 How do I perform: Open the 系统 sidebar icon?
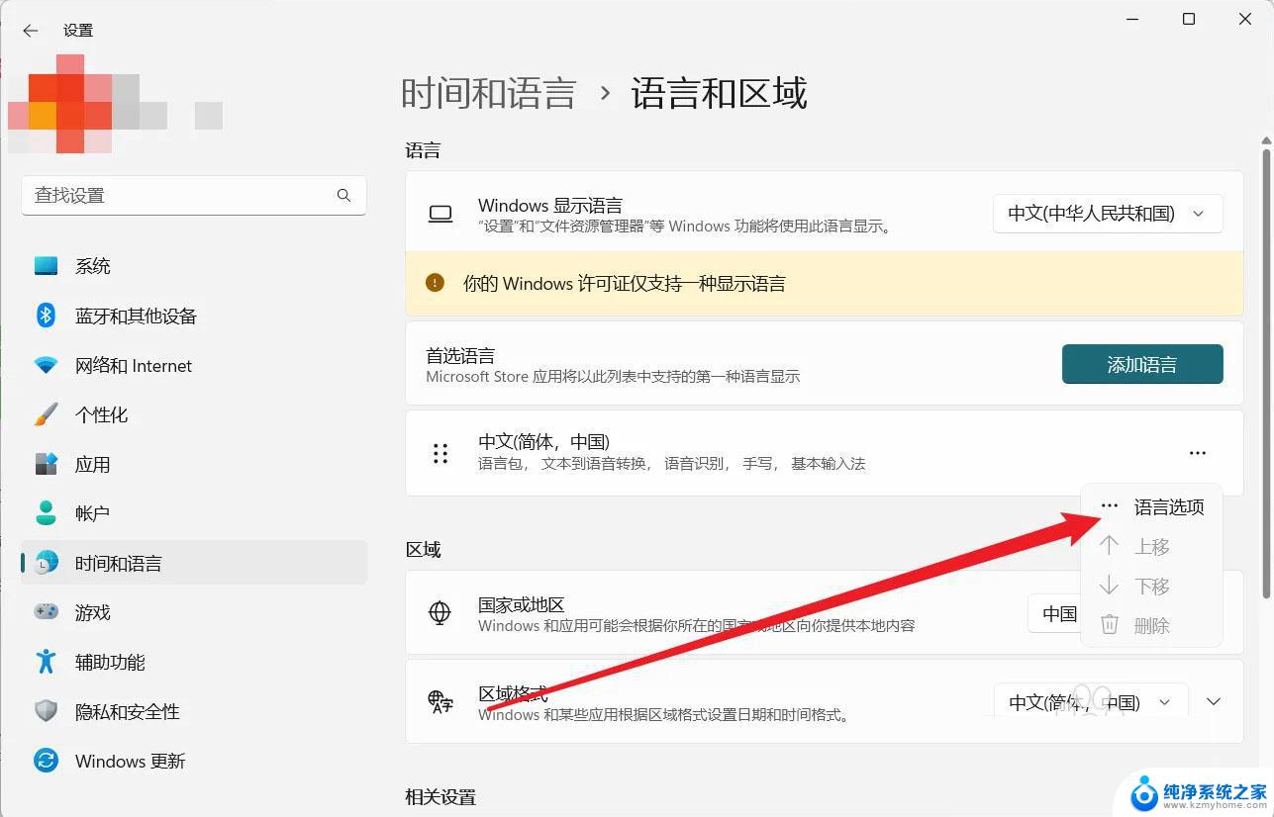pos(47,266)
